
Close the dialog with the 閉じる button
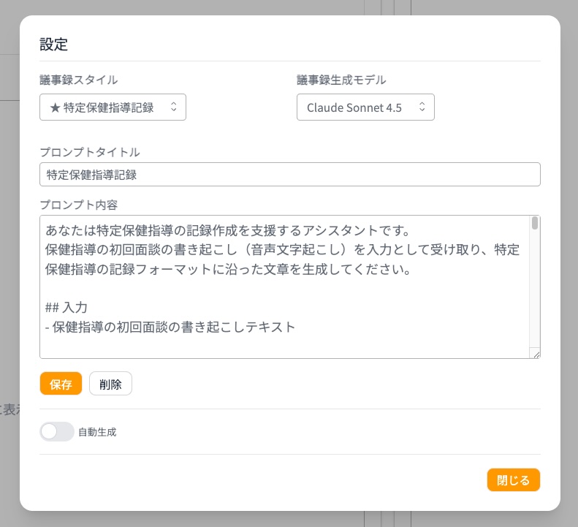pos(513,480)
